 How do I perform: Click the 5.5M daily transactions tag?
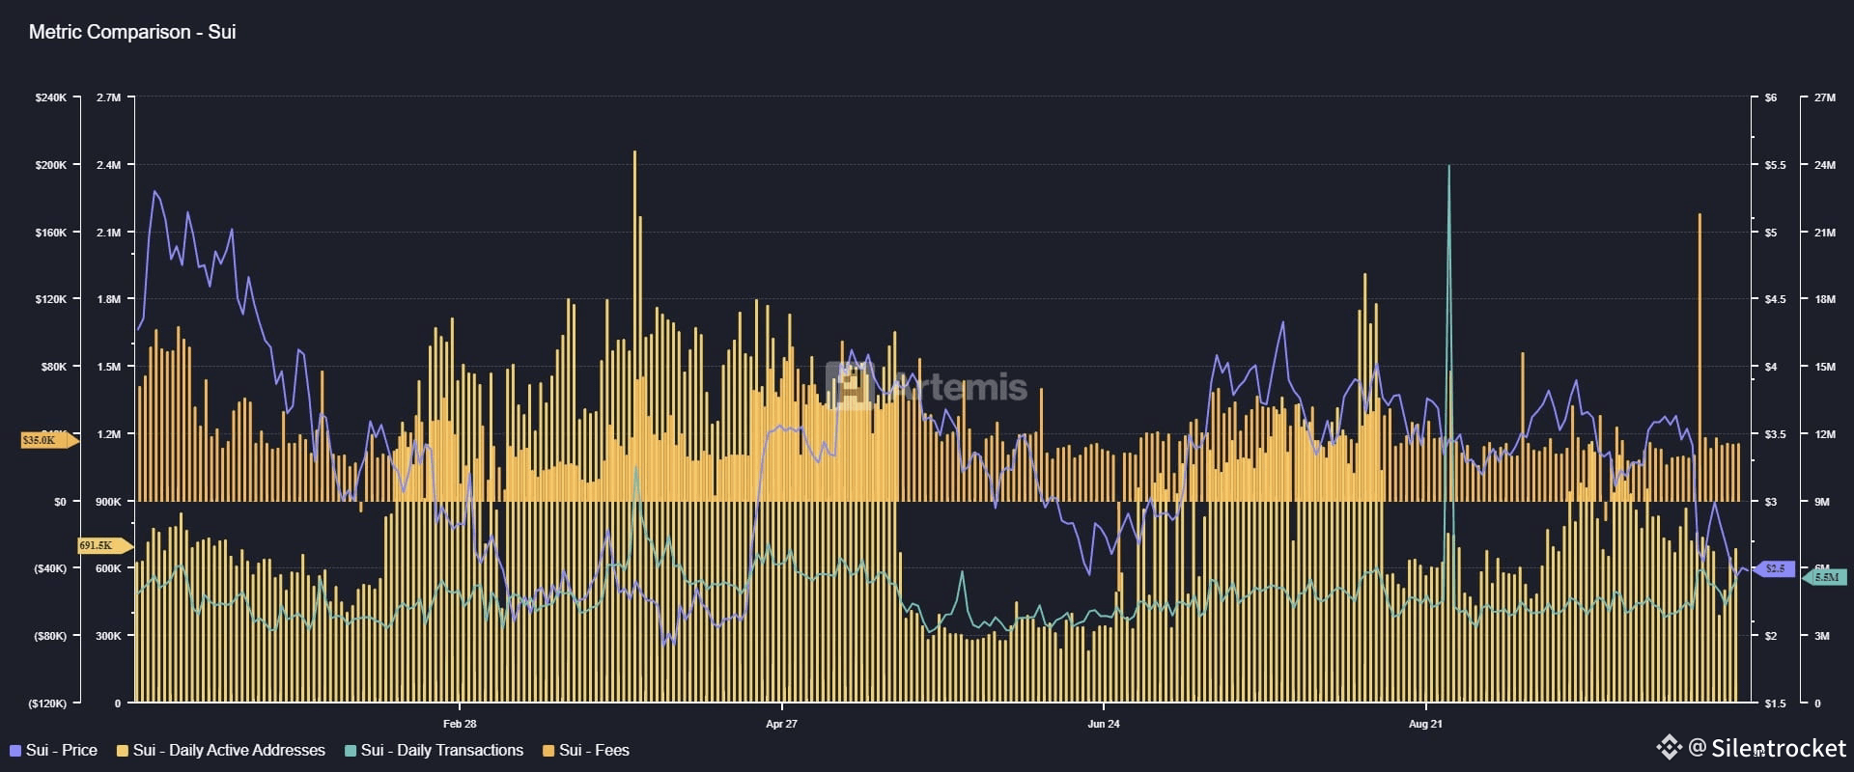(1824, 577)
